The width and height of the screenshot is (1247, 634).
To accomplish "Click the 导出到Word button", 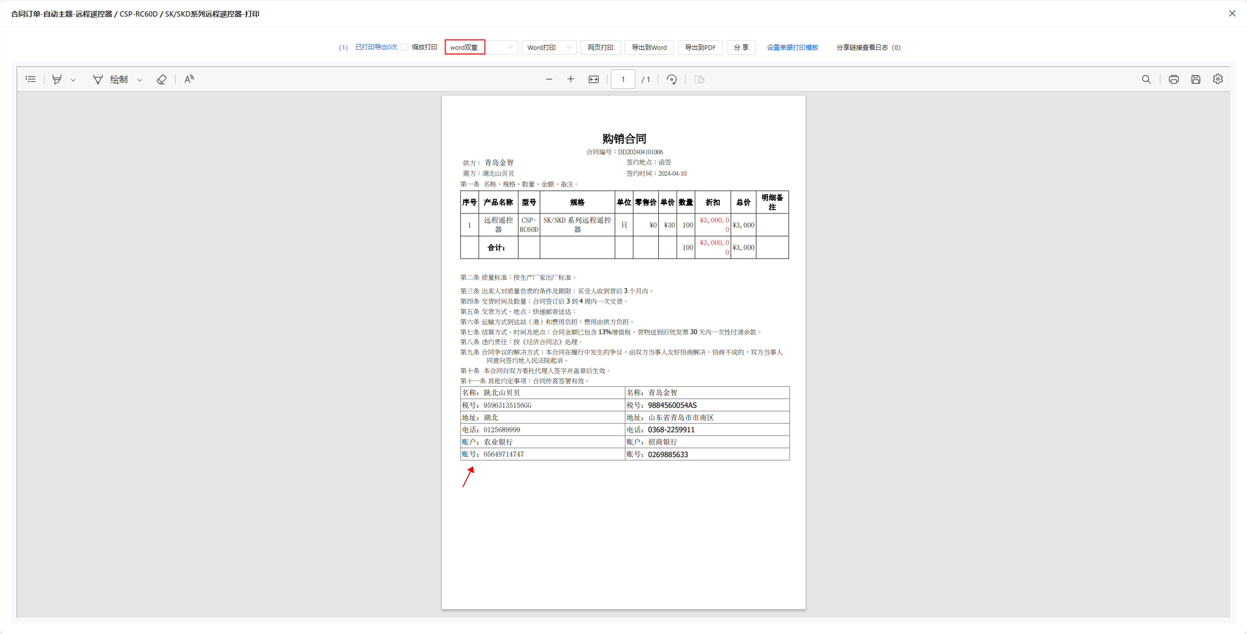I will tap(649, 47).
